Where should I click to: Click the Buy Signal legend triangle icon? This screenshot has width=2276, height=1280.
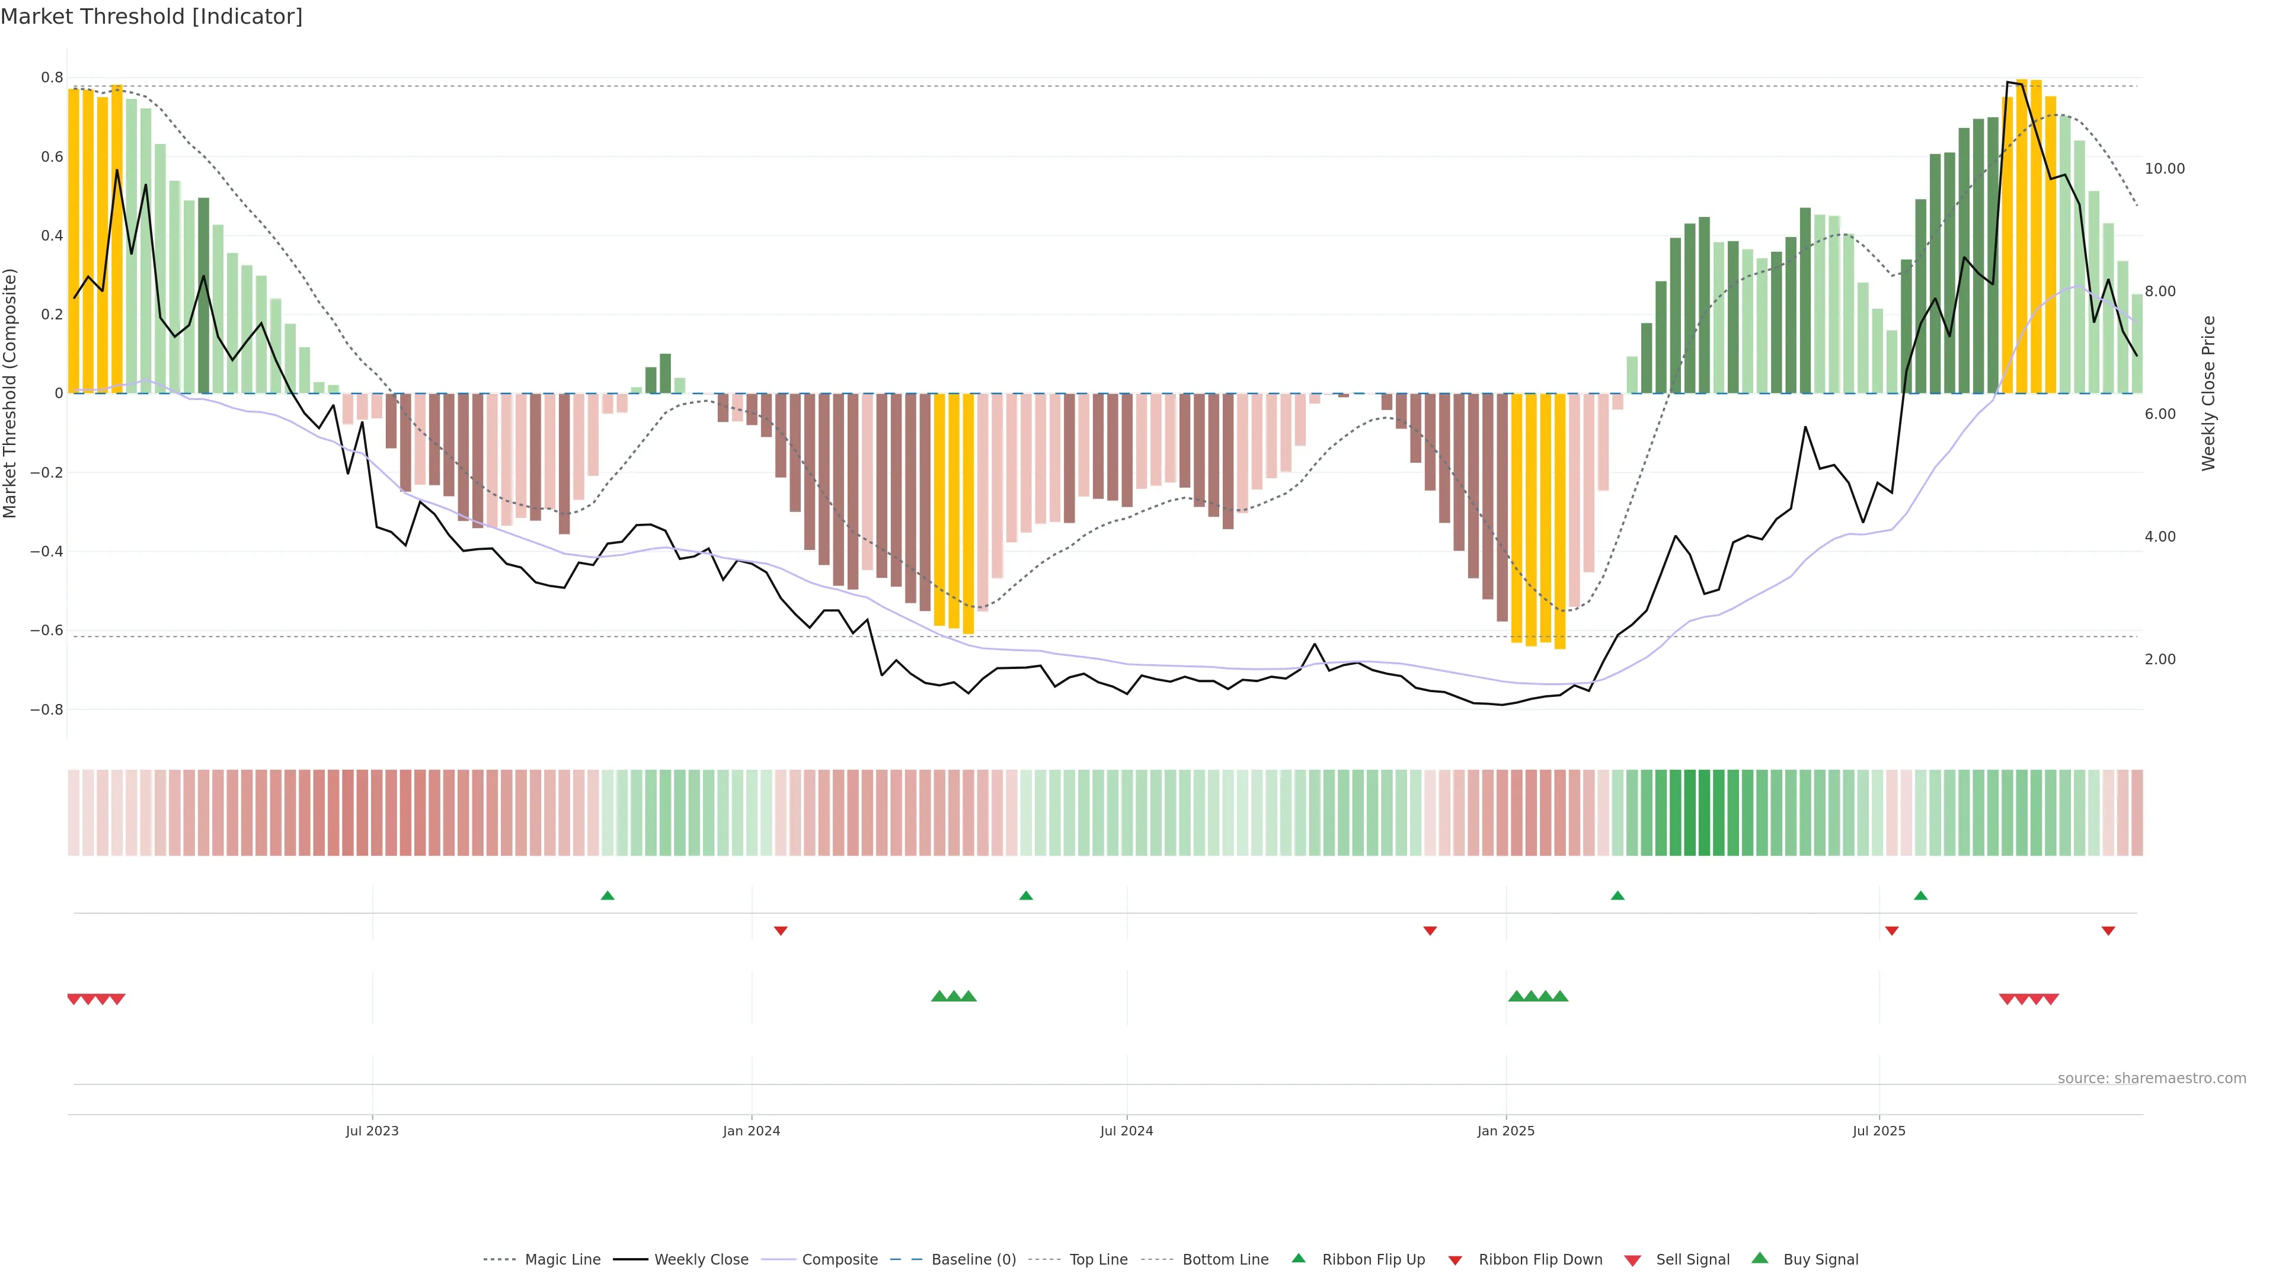[1760, 1258]
